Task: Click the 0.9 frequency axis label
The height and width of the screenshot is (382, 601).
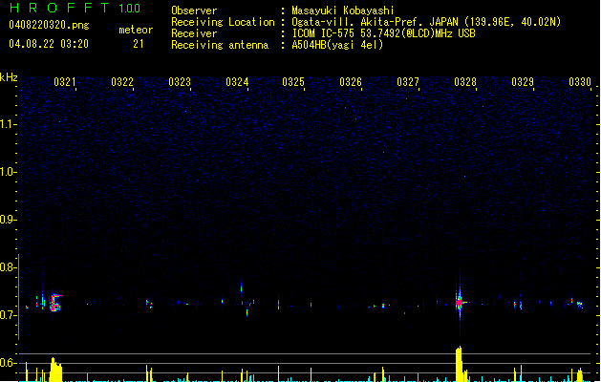Action: (x=7, y=220)
